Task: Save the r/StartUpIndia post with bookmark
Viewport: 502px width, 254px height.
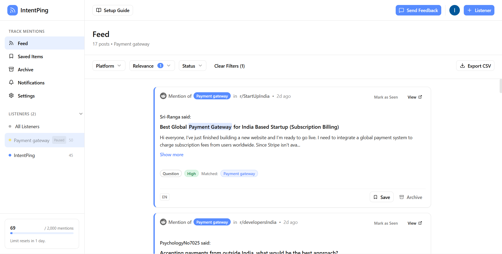Action: click(x=381, y=197)
